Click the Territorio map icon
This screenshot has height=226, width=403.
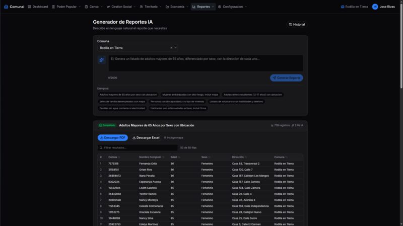[x=141, y=7]
